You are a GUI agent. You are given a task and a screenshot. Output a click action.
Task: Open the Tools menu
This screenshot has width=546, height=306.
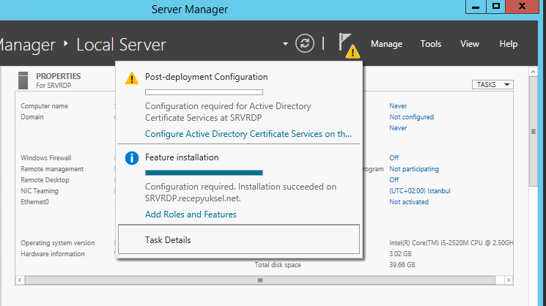[x=431, y=44]
